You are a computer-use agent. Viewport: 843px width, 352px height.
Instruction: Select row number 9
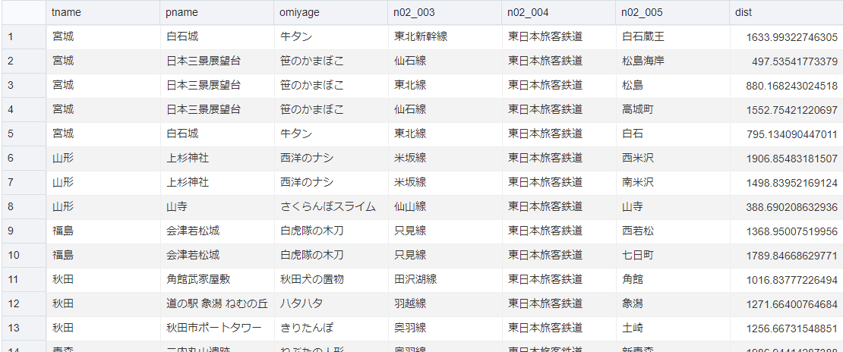tap(24, 231)
